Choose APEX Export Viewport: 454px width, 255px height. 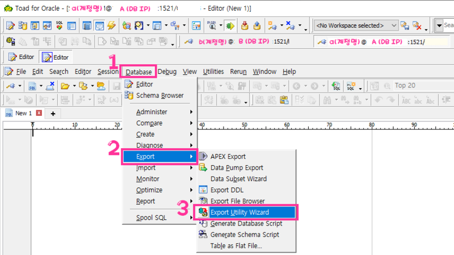pyautogui.click(x=247, y=157)
